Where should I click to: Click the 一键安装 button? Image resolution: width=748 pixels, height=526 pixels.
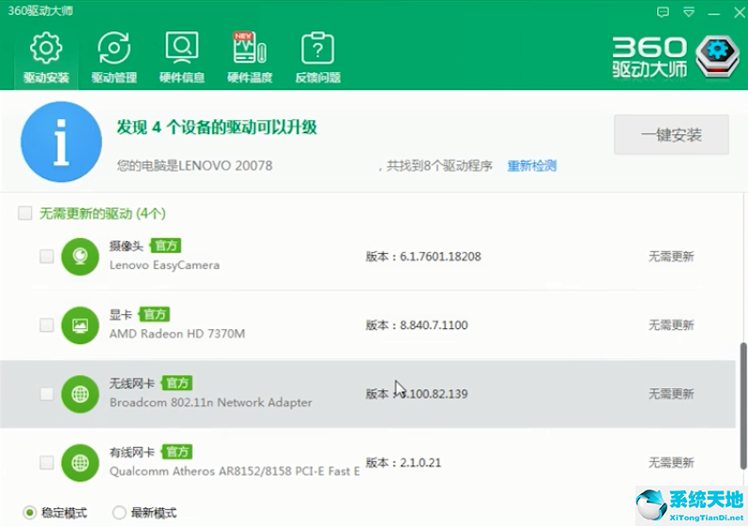tap(671, 134)
